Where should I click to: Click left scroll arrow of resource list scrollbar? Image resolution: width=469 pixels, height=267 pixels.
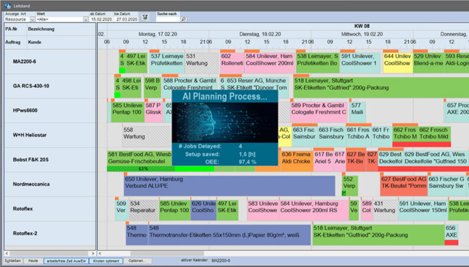pyautogui.click(x=6, y=254)
